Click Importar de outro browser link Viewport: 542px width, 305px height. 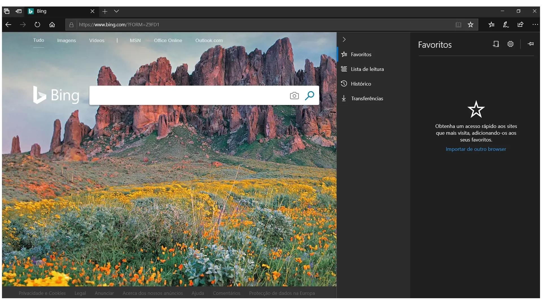click(476, 149)
